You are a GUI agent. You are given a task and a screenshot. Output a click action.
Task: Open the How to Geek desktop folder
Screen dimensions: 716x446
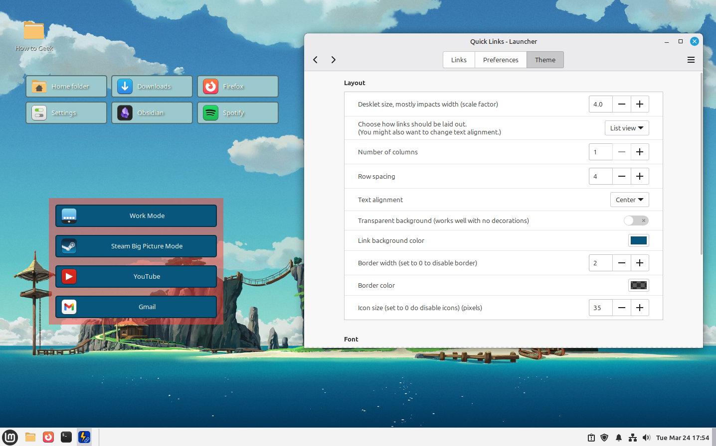pos(34,36)
